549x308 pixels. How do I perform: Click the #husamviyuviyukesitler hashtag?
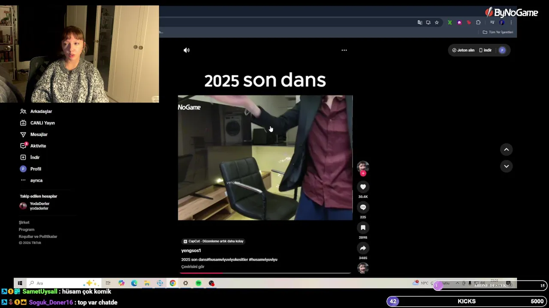226,260
